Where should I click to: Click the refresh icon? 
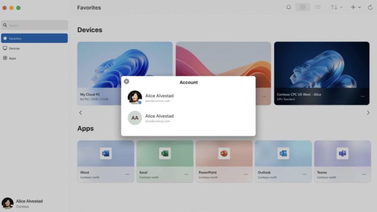click(x=370, y=7)
